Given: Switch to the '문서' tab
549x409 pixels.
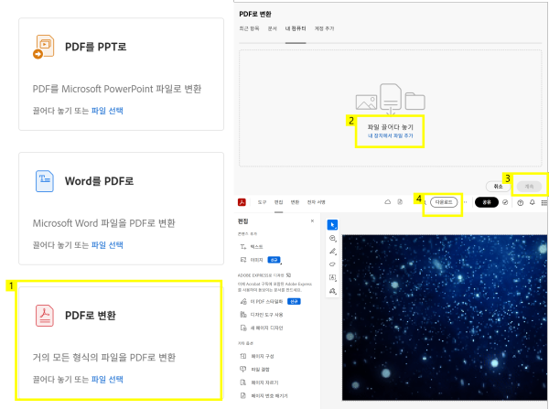Looking at the screenshot, I should (273, 28).
